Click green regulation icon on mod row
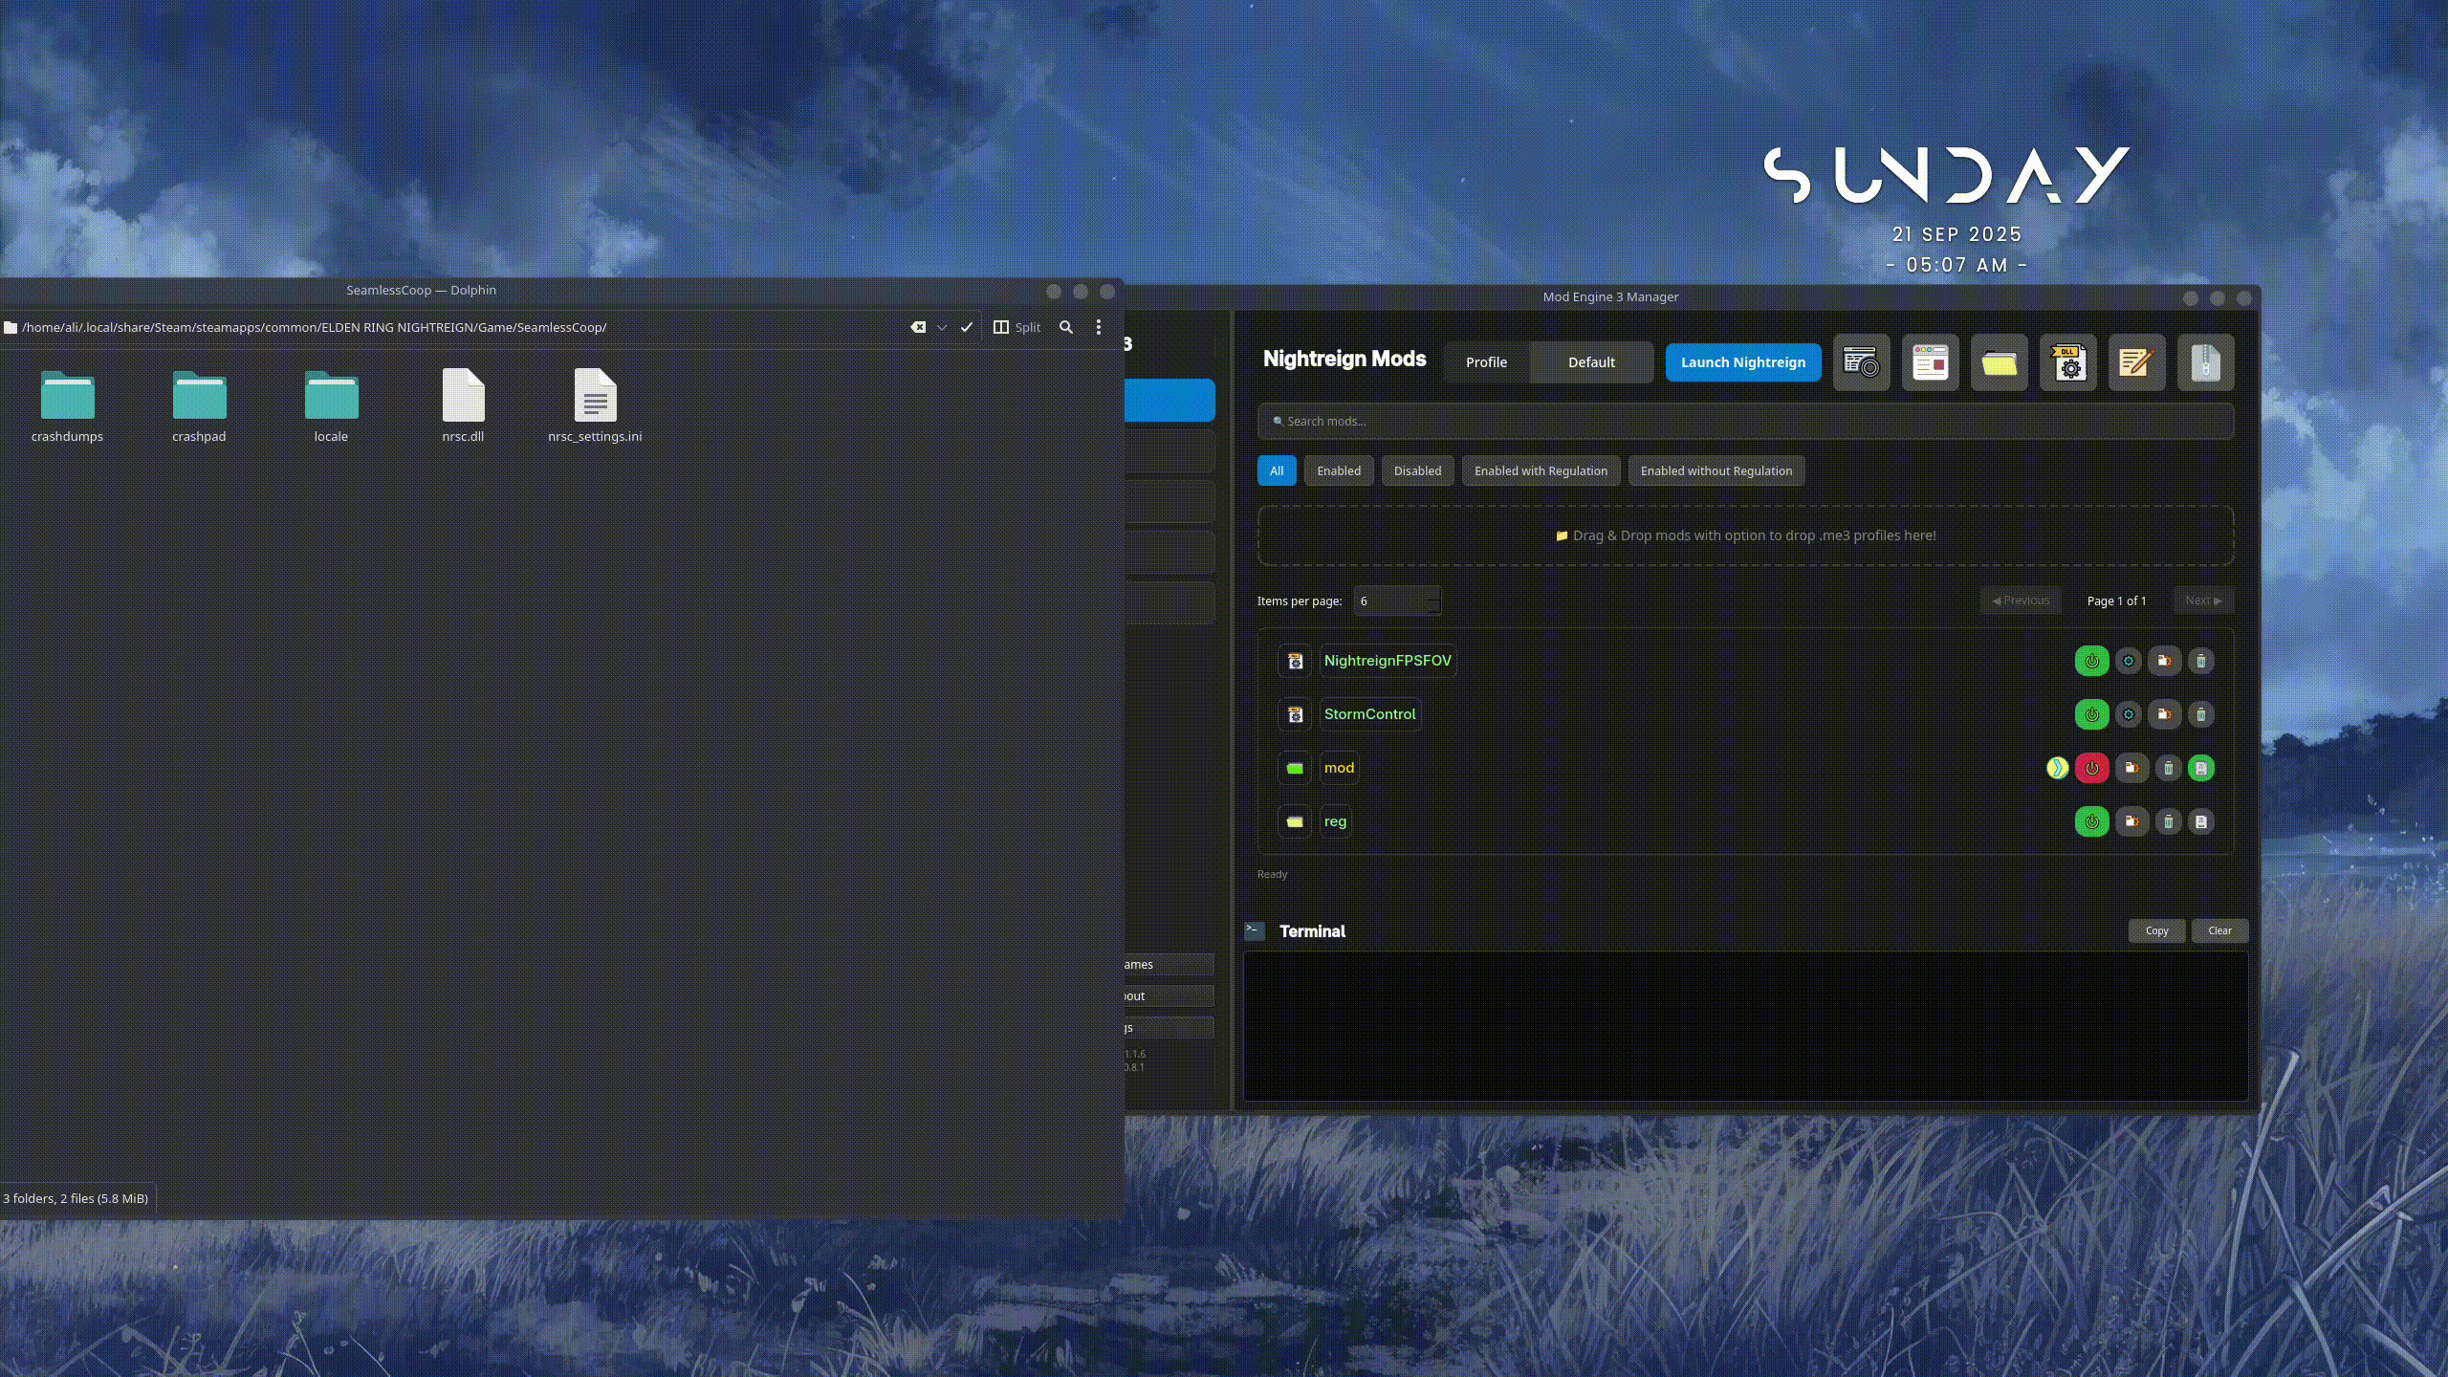2448x1377 pixels. (2200, 768)
